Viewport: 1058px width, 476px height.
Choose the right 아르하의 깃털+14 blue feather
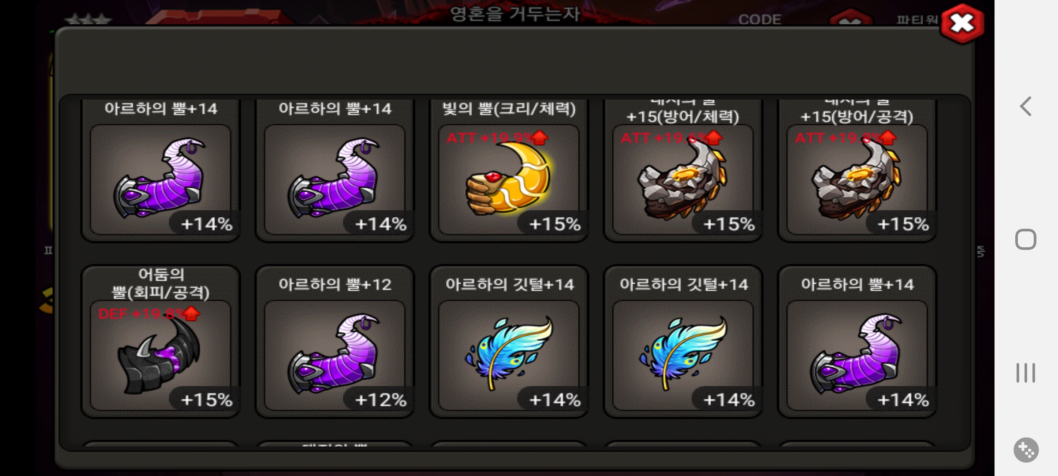pos(683,342)
